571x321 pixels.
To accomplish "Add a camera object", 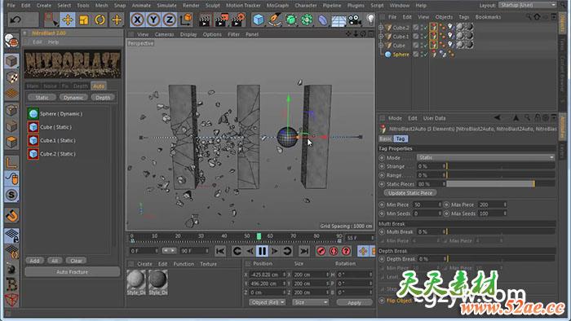I will 354,20.
